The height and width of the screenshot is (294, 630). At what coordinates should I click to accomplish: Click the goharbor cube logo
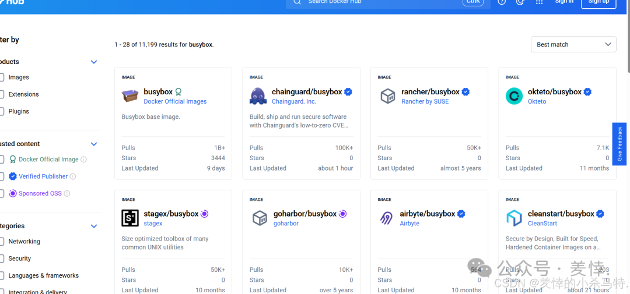point(260,218)
